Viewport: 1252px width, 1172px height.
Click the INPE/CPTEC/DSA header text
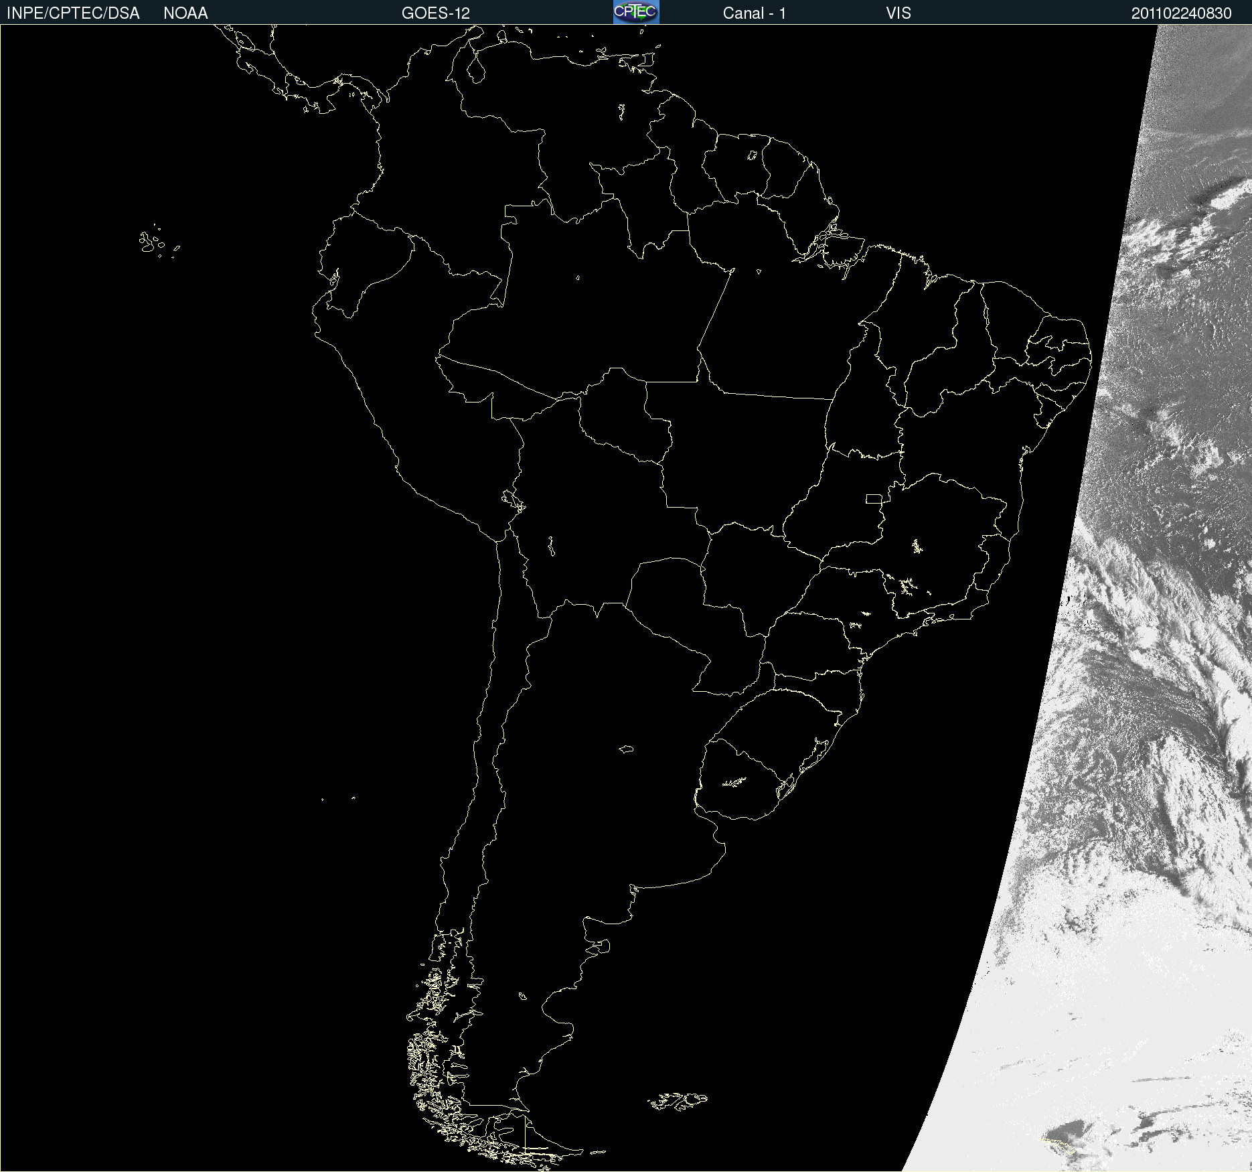click(73, 13)
